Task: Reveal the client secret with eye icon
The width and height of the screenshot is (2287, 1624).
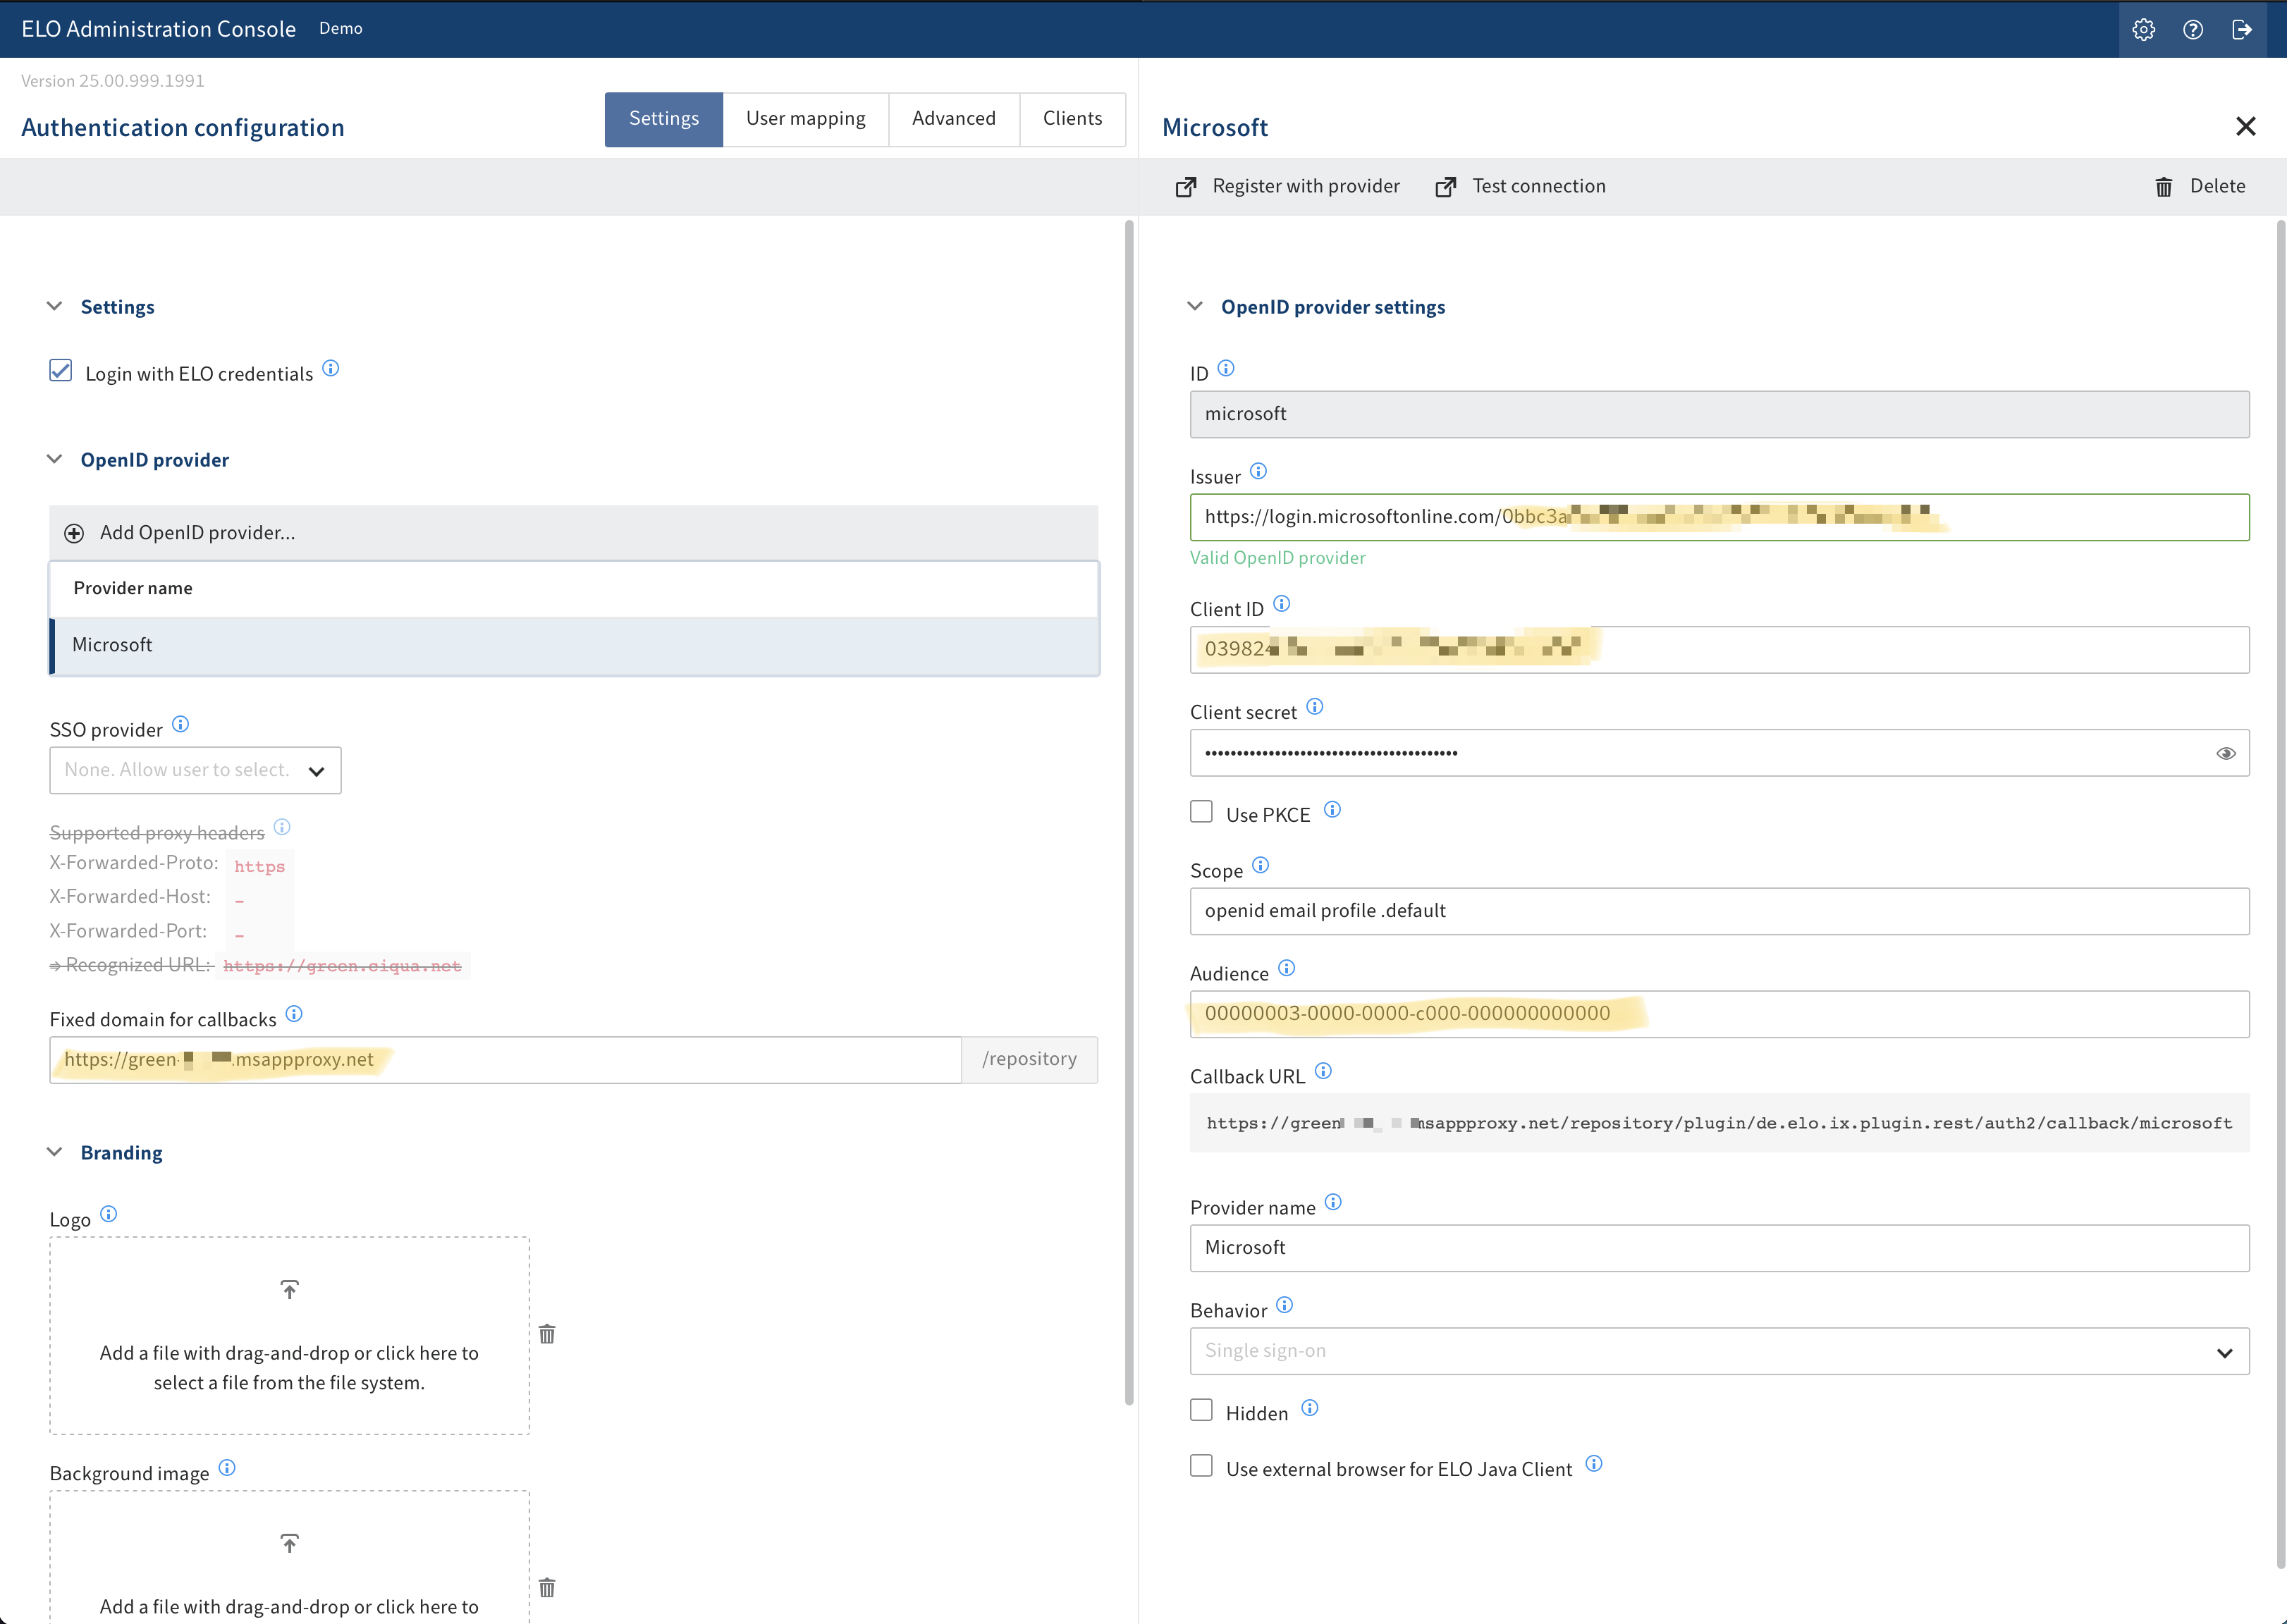Action: [x=2226, y=754]
